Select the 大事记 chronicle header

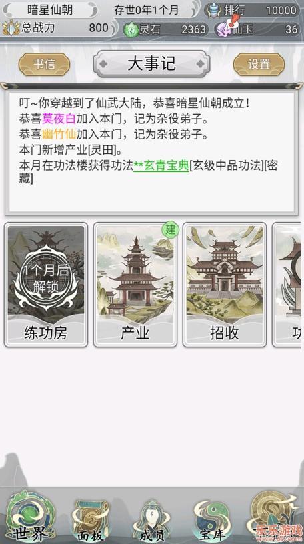point(152,64)
